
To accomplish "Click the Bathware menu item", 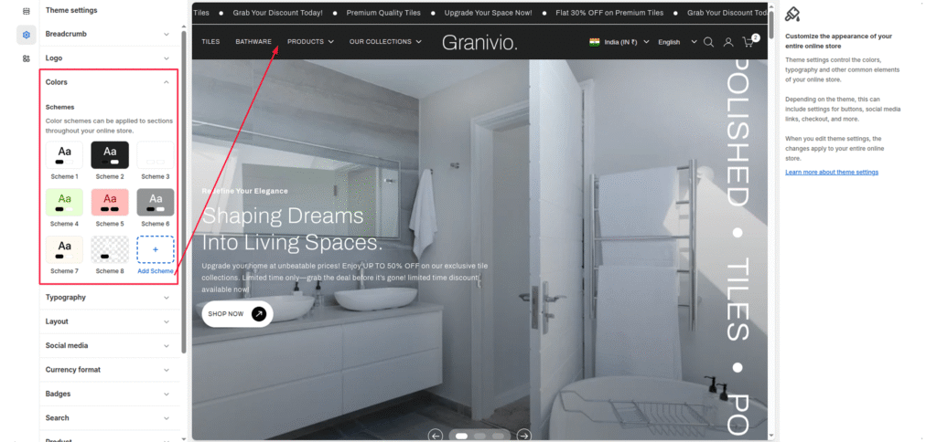I will pyautogui.click(x=253, y=42).
